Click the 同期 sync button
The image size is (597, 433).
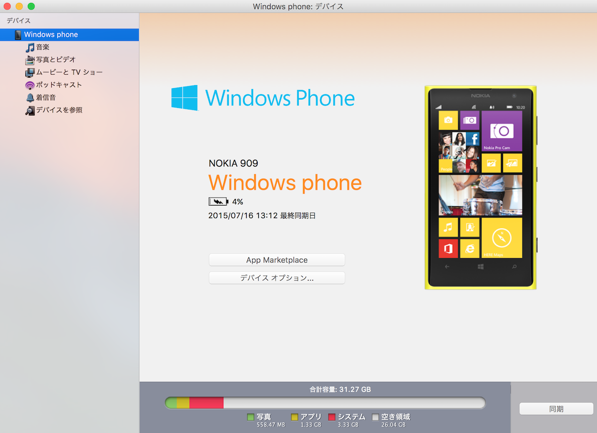tap(556, 409)
